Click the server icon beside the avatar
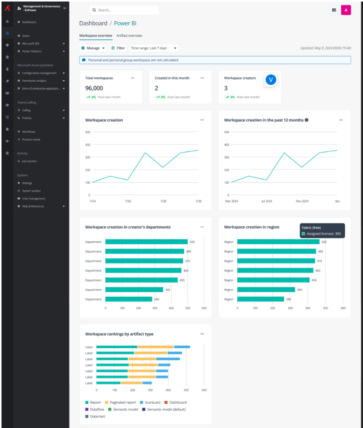The image size is (363, 428). [x=334, y=10]
